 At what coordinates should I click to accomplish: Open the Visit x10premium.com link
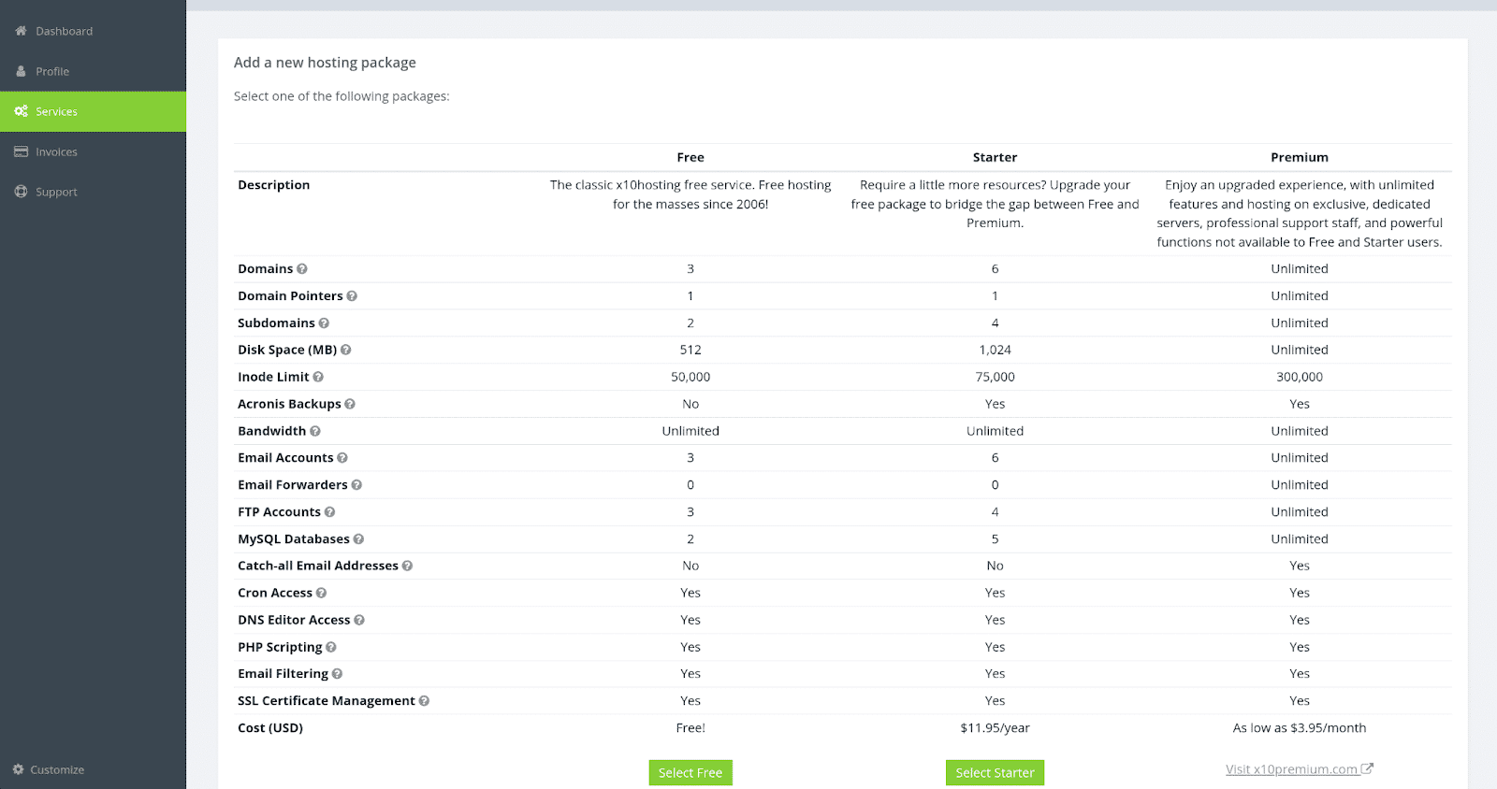1292,768
